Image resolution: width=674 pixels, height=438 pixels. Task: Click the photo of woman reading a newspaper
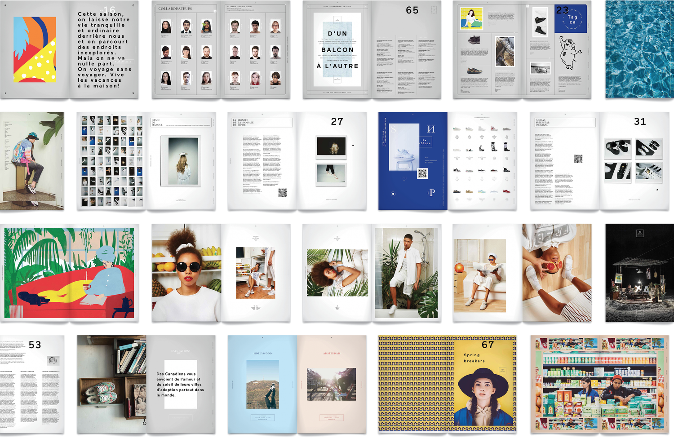point(480,275)
